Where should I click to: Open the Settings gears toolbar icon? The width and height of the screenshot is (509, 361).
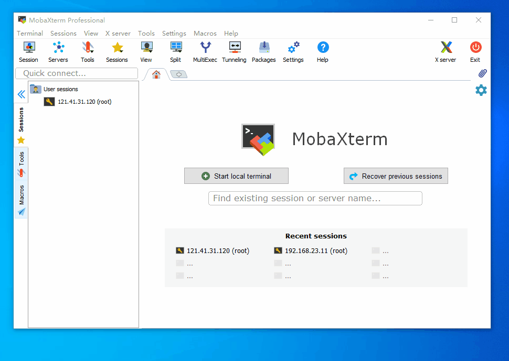pyautogui.click(x=293, y=52)
